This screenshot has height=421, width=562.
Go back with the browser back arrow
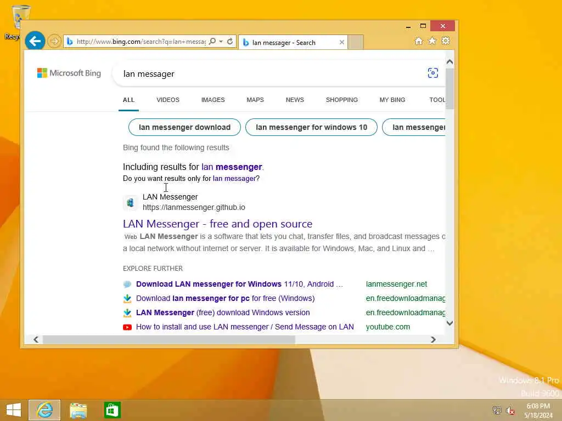(x=35, y=41)
